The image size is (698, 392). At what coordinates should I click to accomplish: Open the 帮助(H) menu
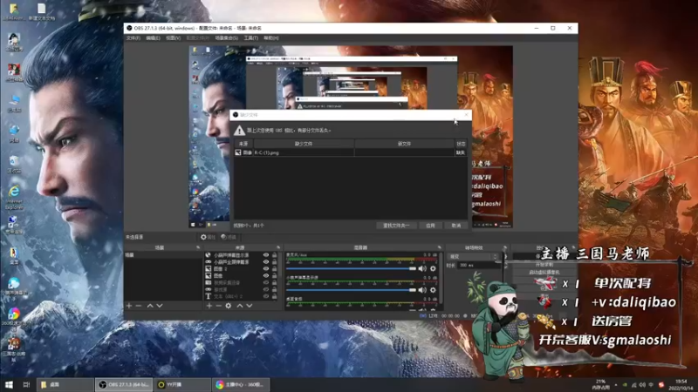tap(271, 38)
